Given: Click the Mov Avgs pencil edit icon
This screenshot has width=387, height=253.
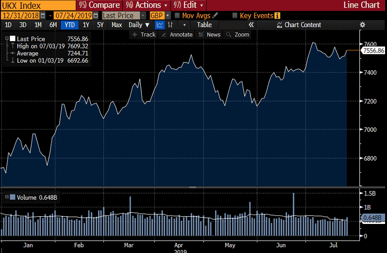Looking at the screenshot, I should click(x=215, y=16).
